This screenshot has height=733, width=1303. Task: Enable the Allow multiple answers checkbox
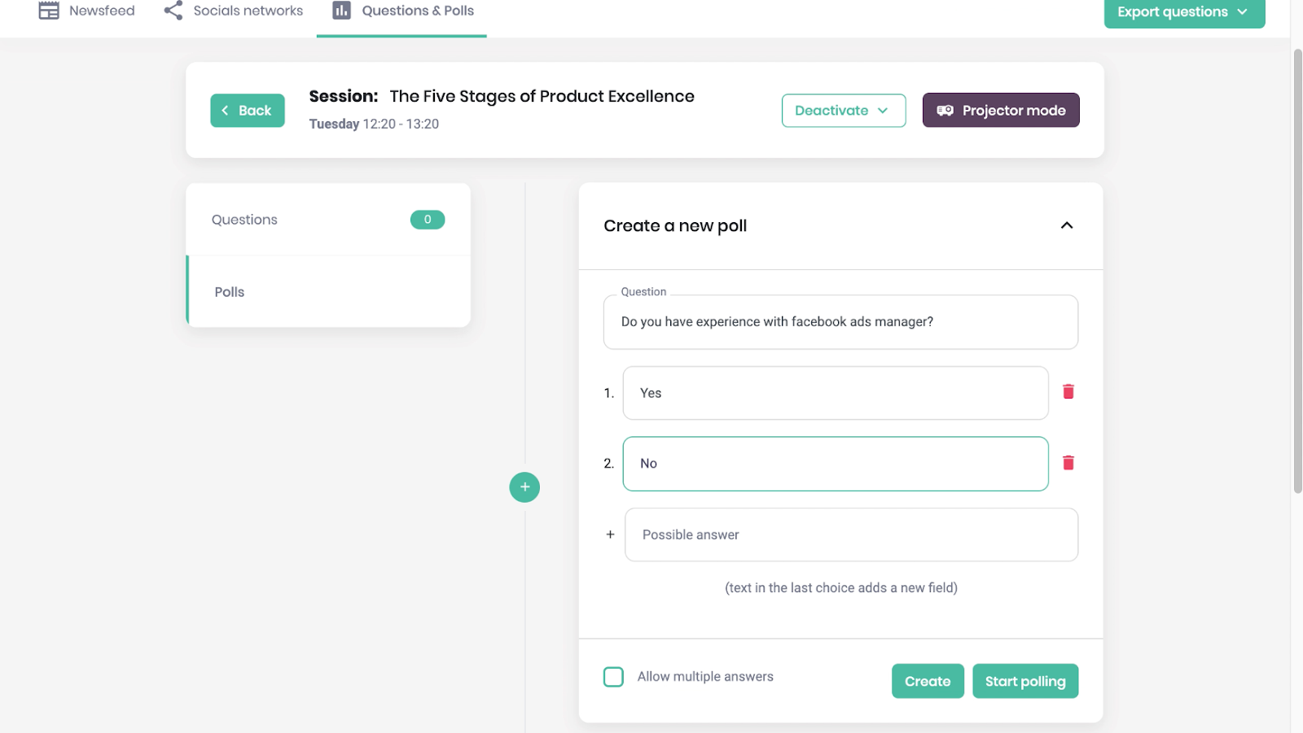click(x=613, y=677)
